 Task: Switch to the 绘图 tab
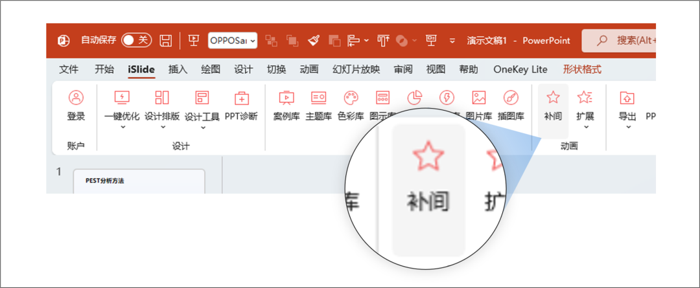point(211,69)
